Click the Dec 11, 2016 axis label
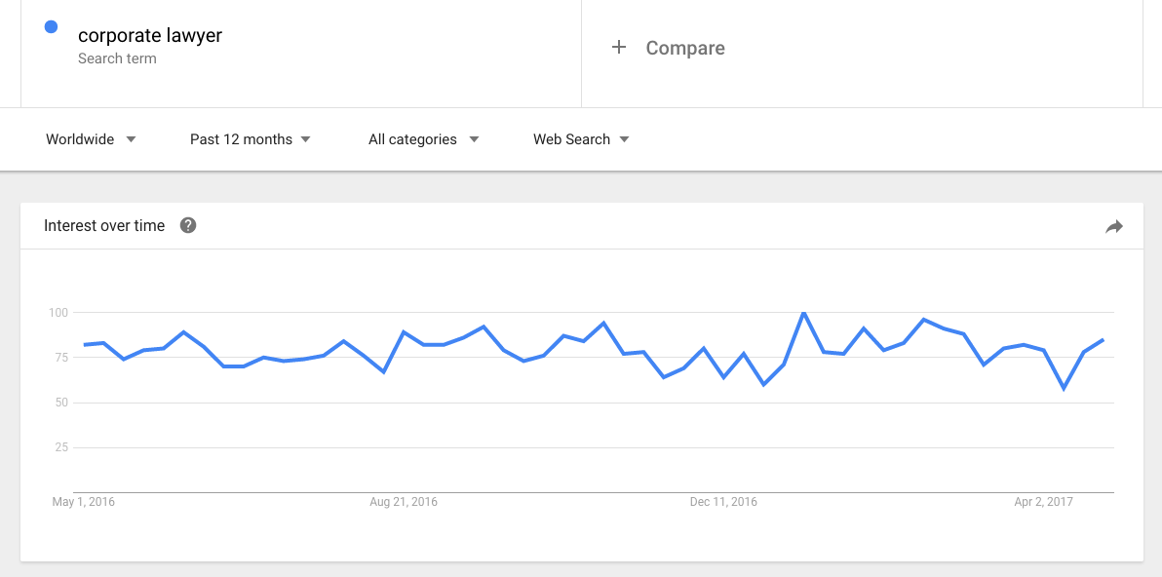The height and width of the screenshot is (577, 1162). click(x=723, y=502)
